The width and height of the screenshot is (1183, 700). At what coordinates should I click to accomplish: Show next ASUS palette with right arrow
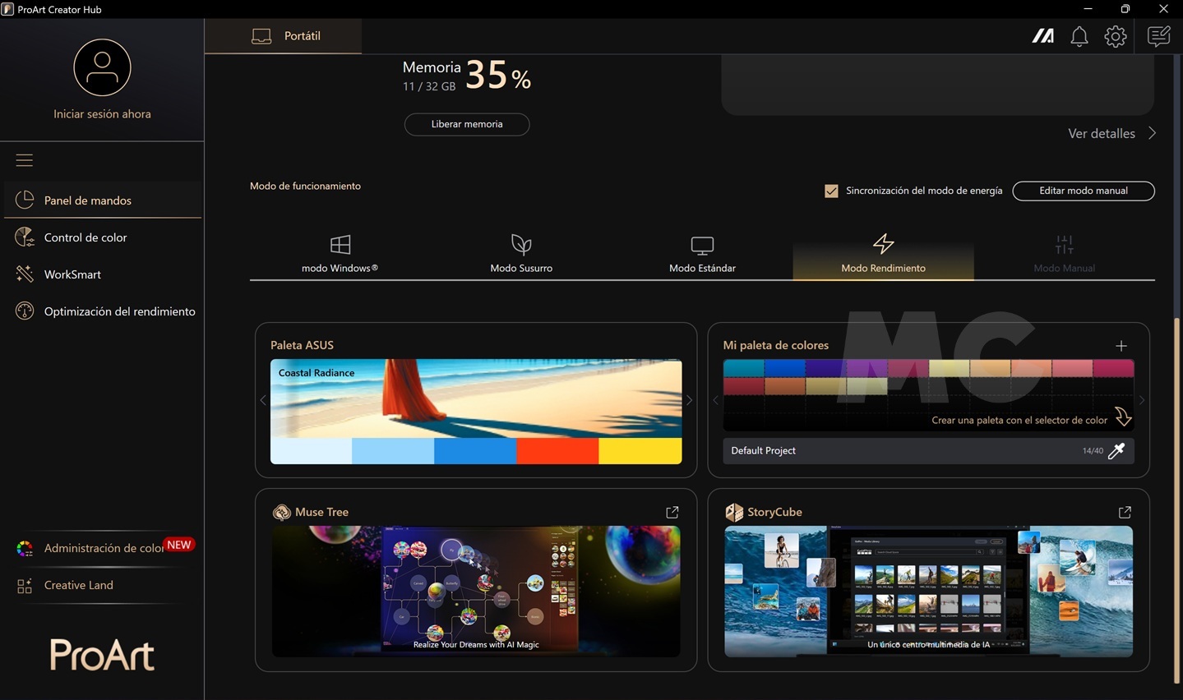[x=689, y=400]
